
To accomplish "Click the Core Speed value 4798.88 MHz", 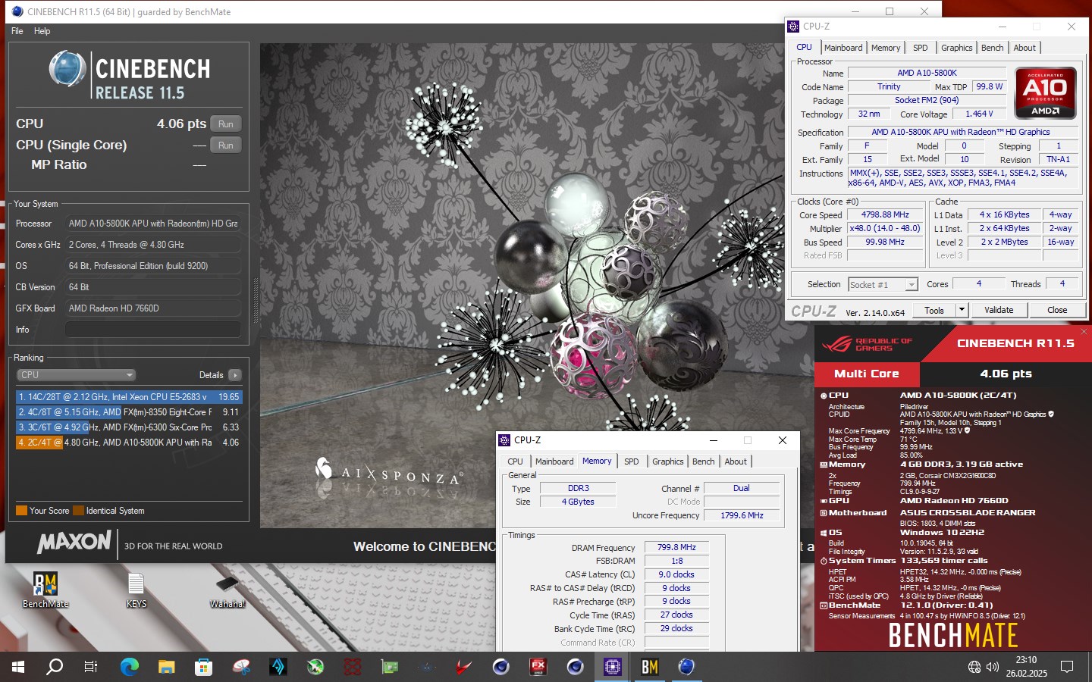I will click(885, 215).
